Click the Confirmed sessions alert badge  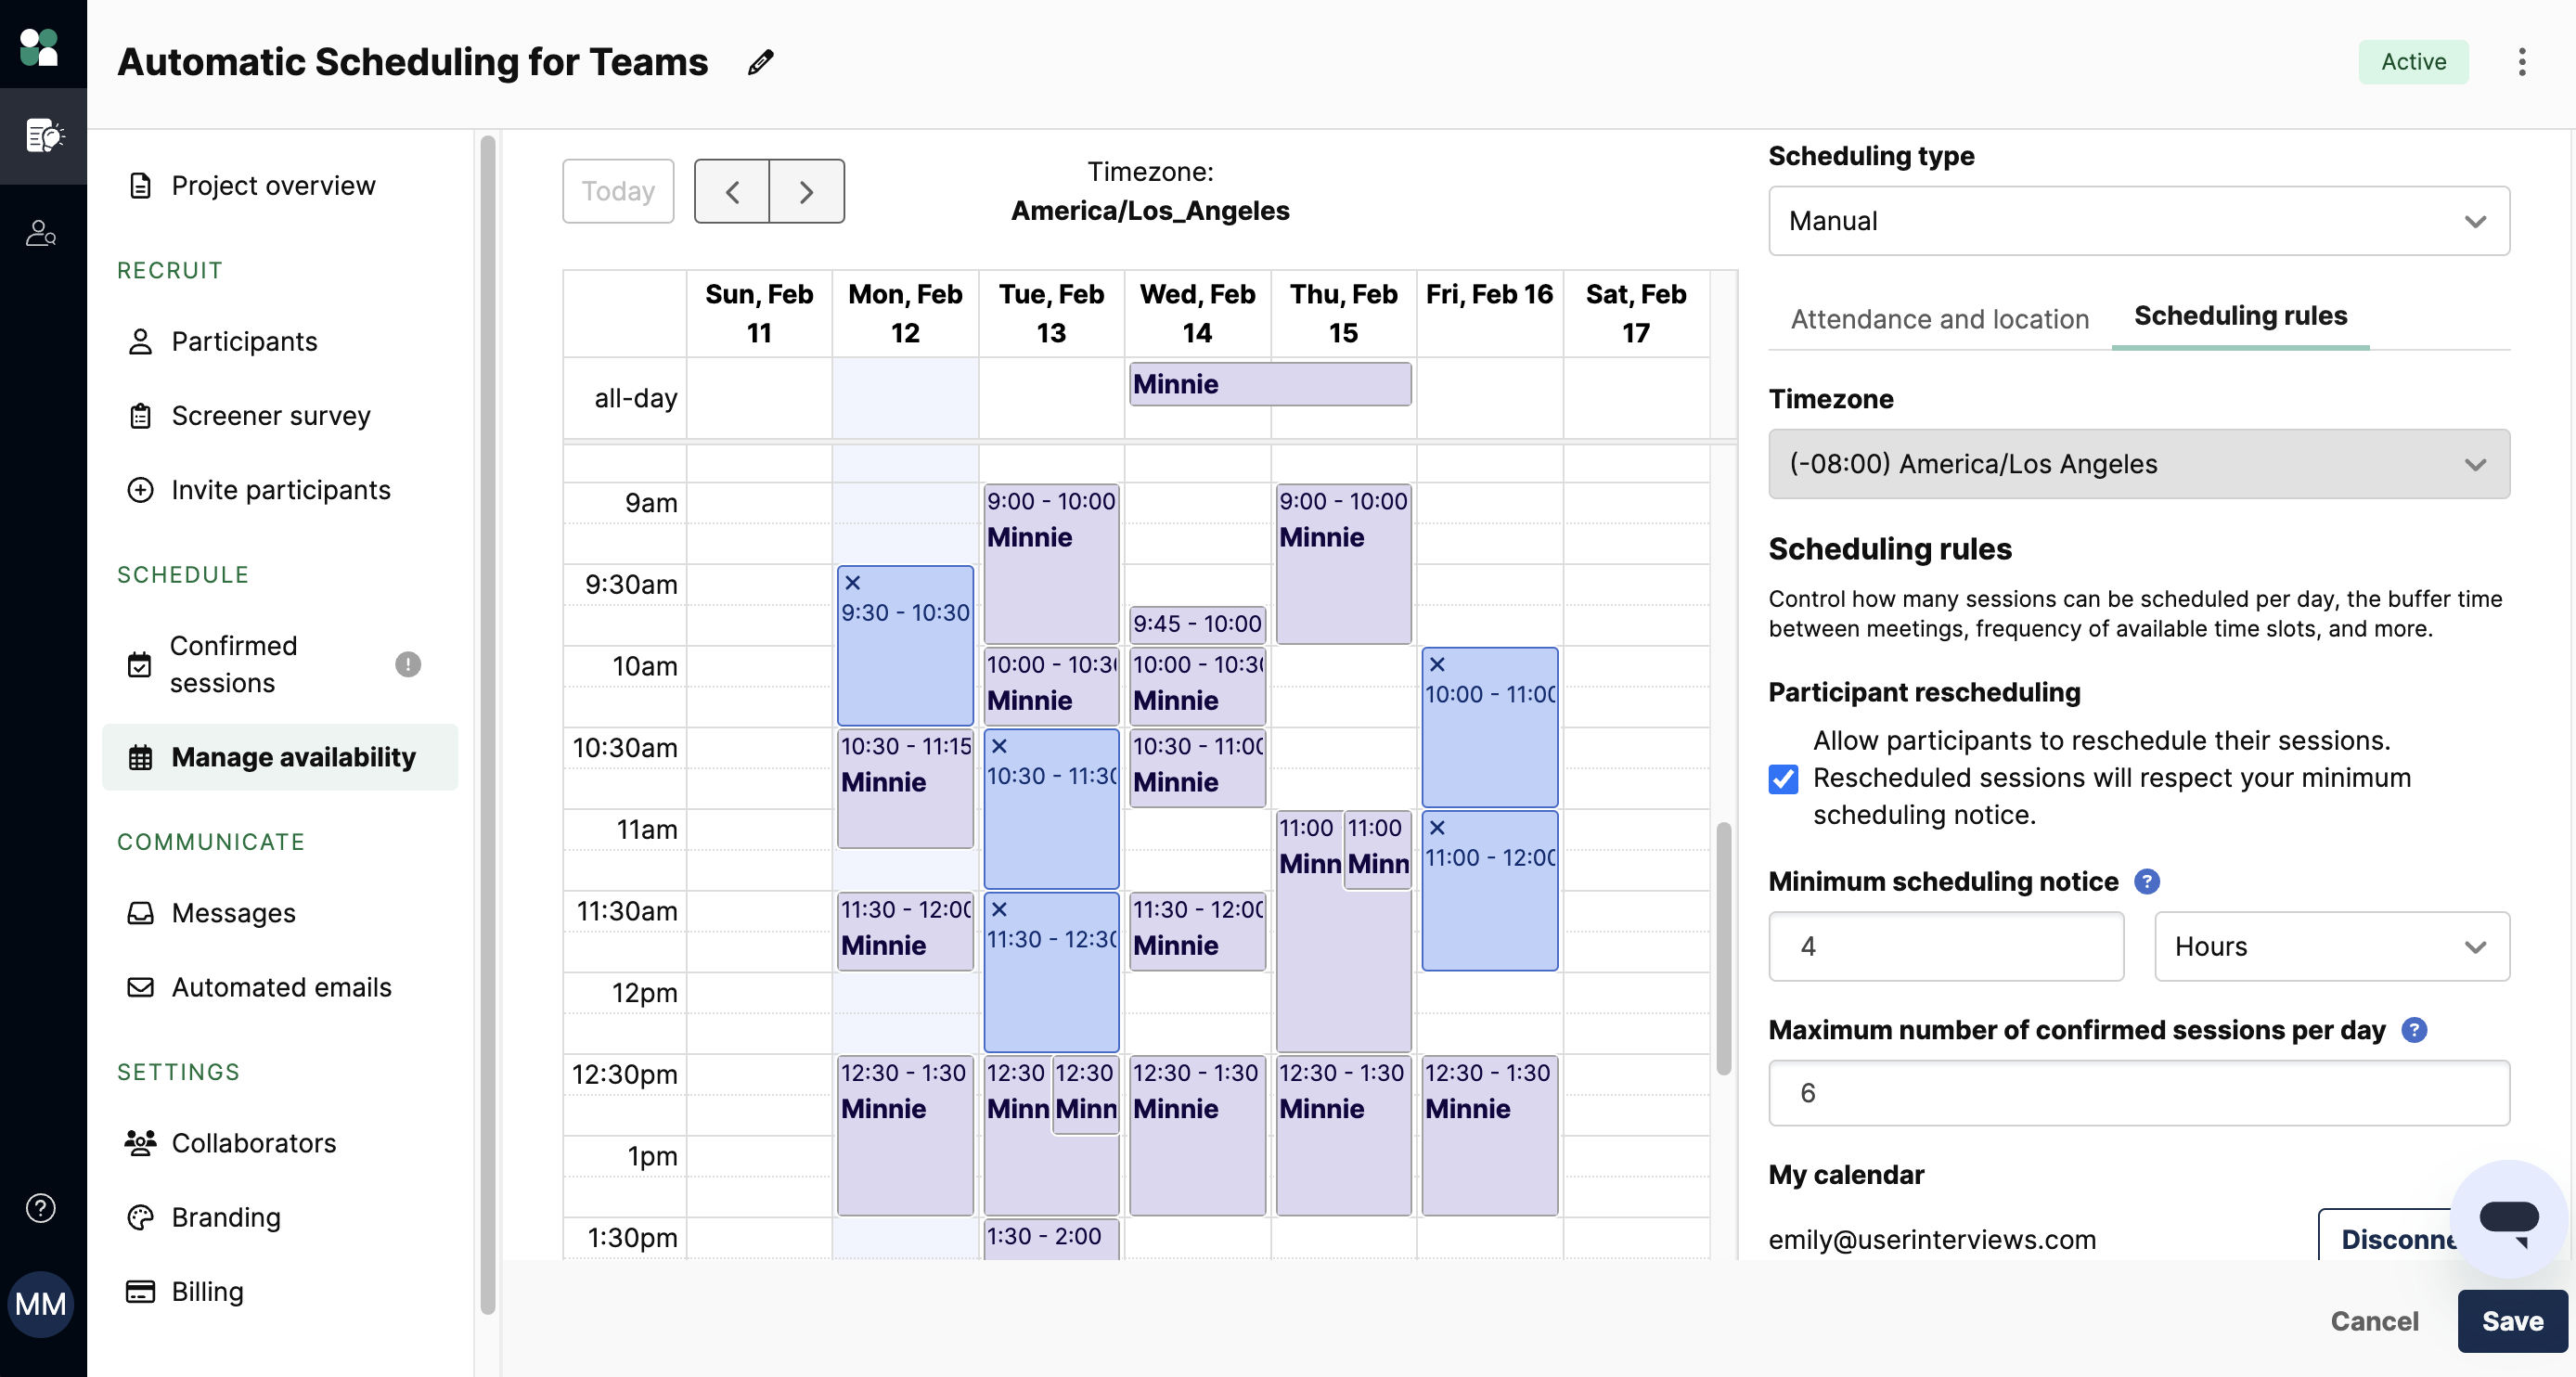pyautogui.click(x=407, y=664)
